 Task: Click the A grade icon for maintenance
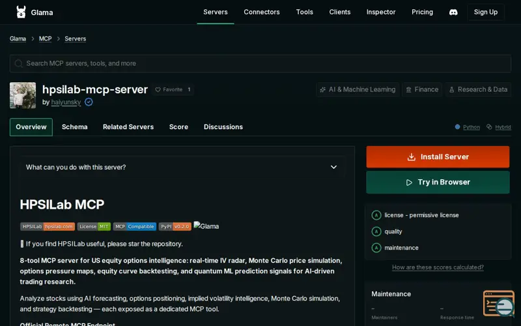pos(376,248)
